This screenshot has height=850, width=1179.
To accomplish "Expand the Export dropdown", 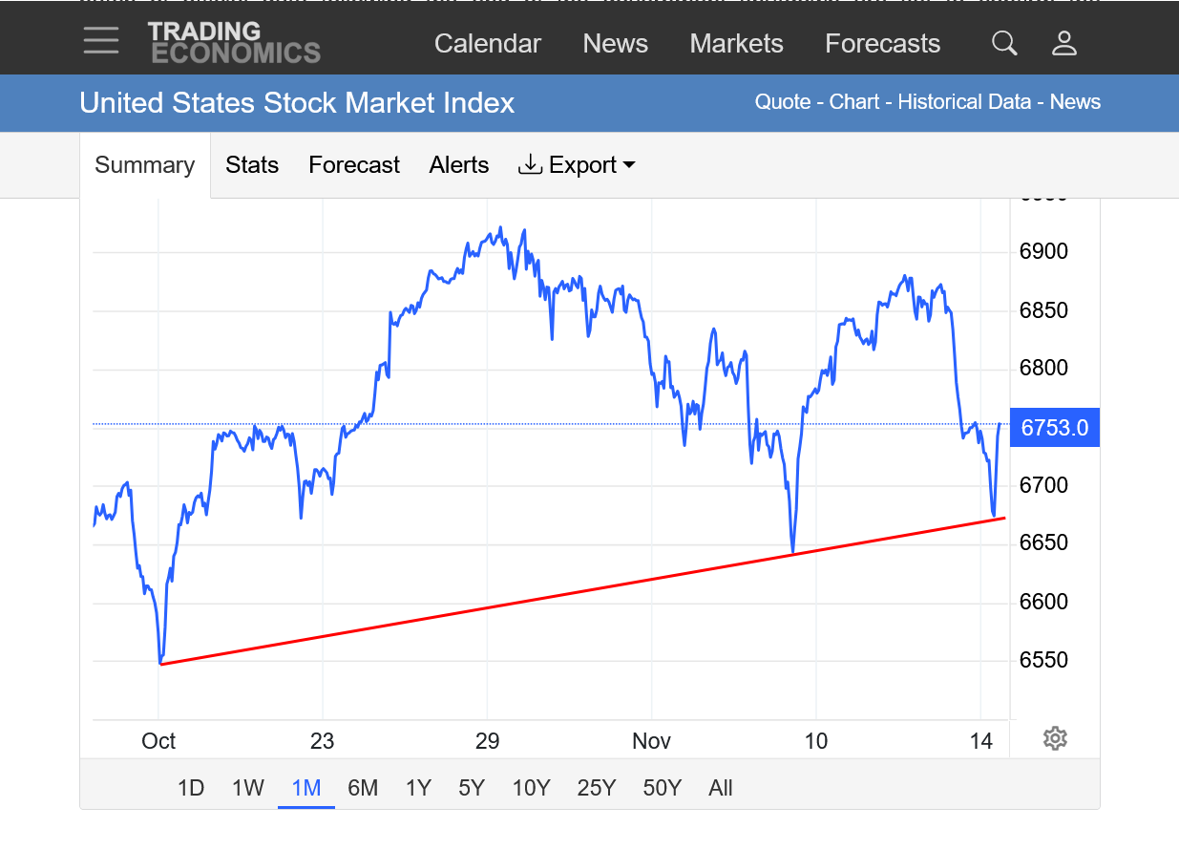I will [x=577, y=165].
